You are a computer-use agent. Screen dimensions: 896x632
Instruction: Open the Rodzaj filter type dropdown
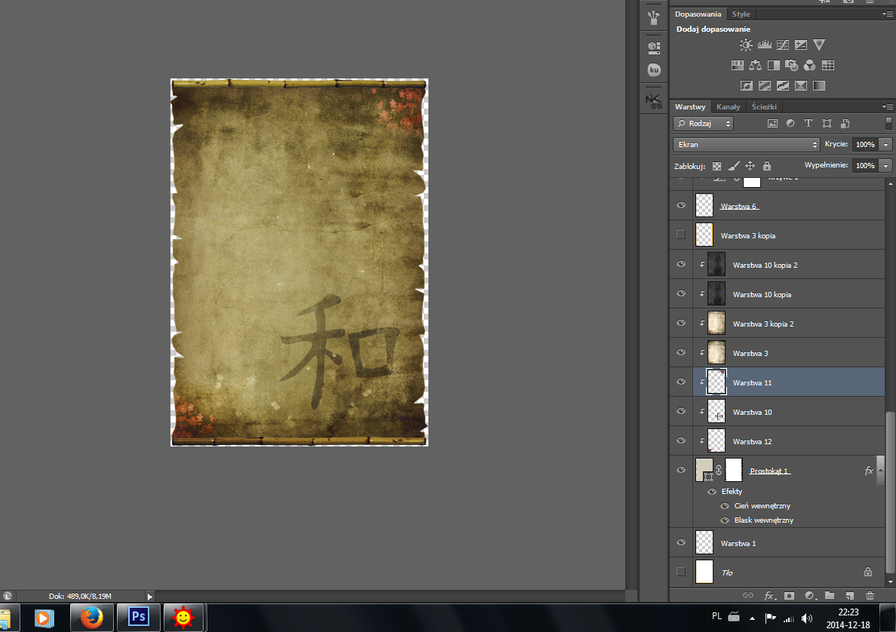[704, 124]
